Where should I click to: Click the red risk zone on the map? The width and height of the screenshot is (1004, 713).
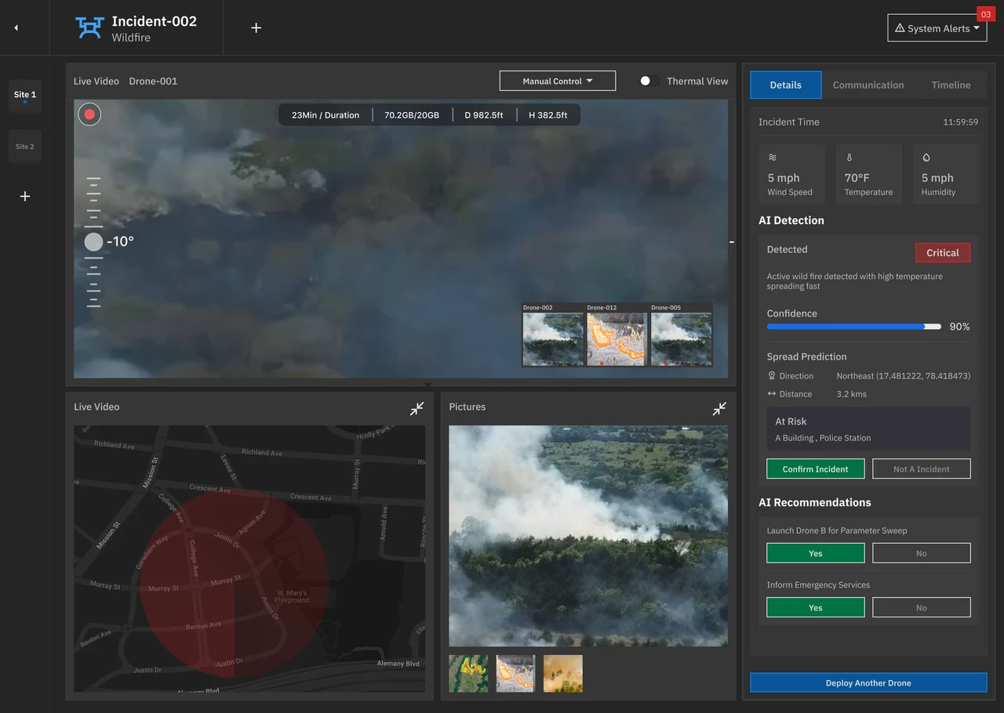(x=233, y=584)
